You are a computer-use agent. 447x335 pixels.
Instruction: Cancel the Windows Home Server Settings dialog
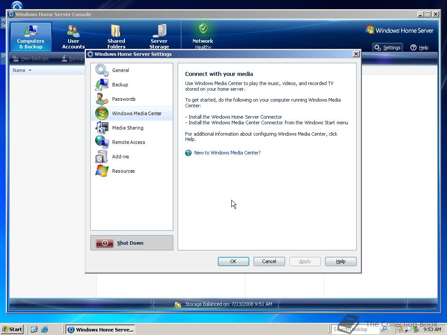click(x=269, y=261)
